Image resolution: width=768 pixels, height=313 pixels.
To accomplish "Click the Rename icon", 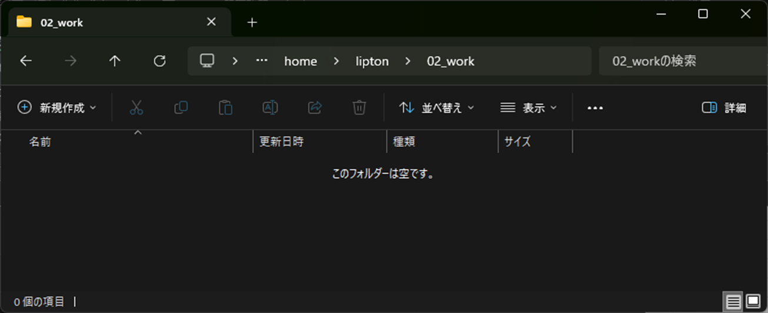I will point(270,107).
